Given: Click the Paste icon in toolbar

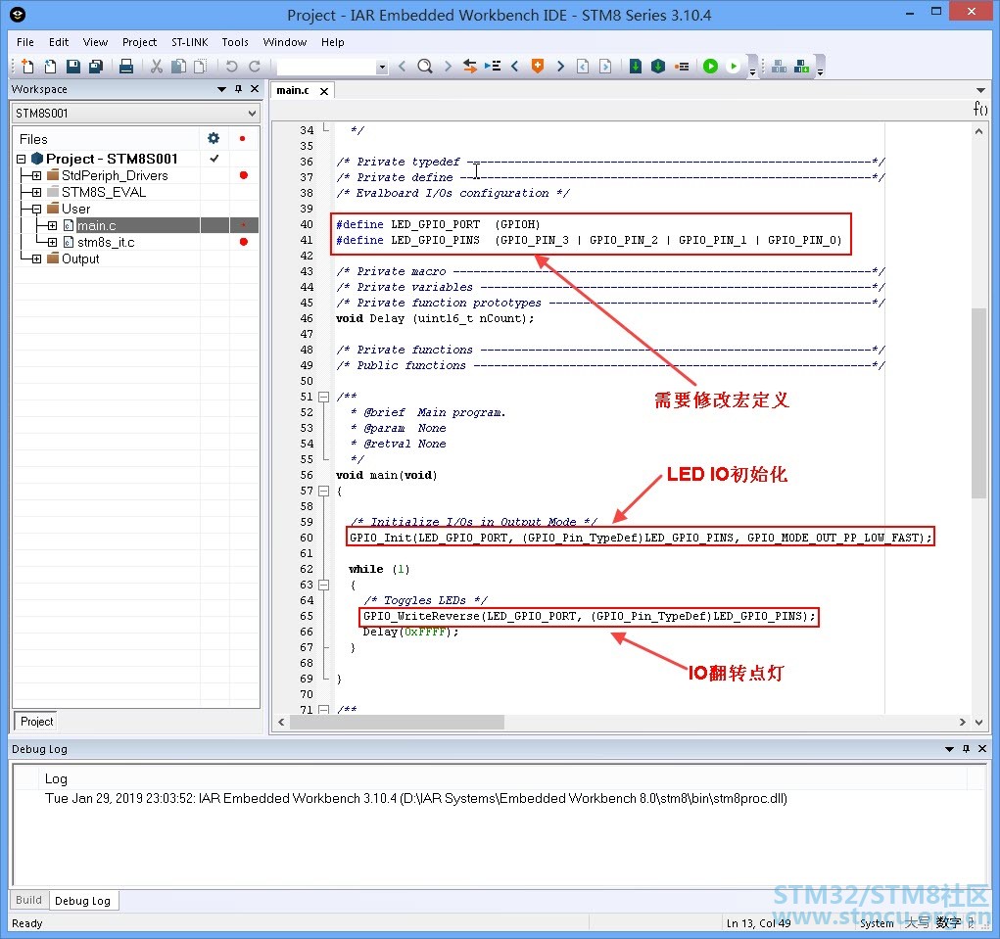Looking at the screenshot, I should (201, 67).
